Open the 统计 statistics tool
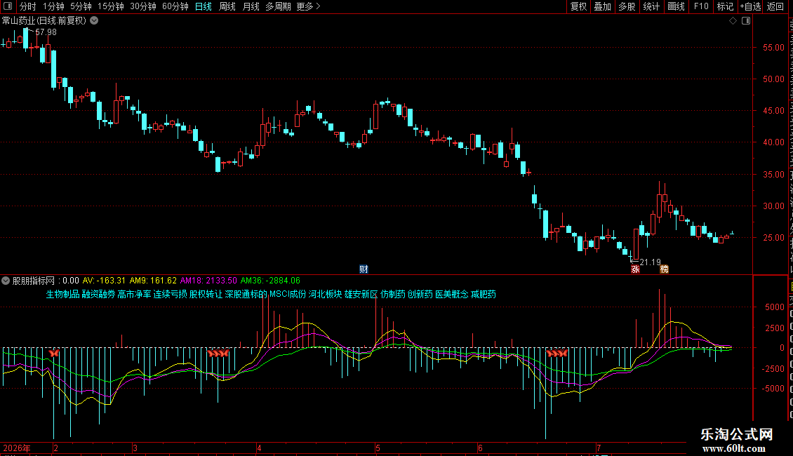793x456 pixels. pos(651,6)
